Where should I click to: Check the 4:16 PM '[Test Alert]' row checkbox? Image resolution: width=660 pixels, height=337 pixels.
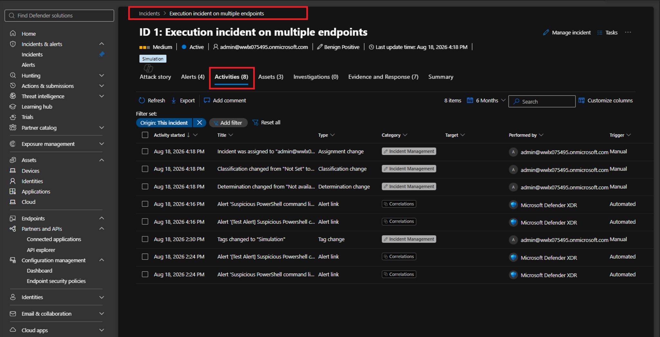pyautogui.click(x=145, y=222)
